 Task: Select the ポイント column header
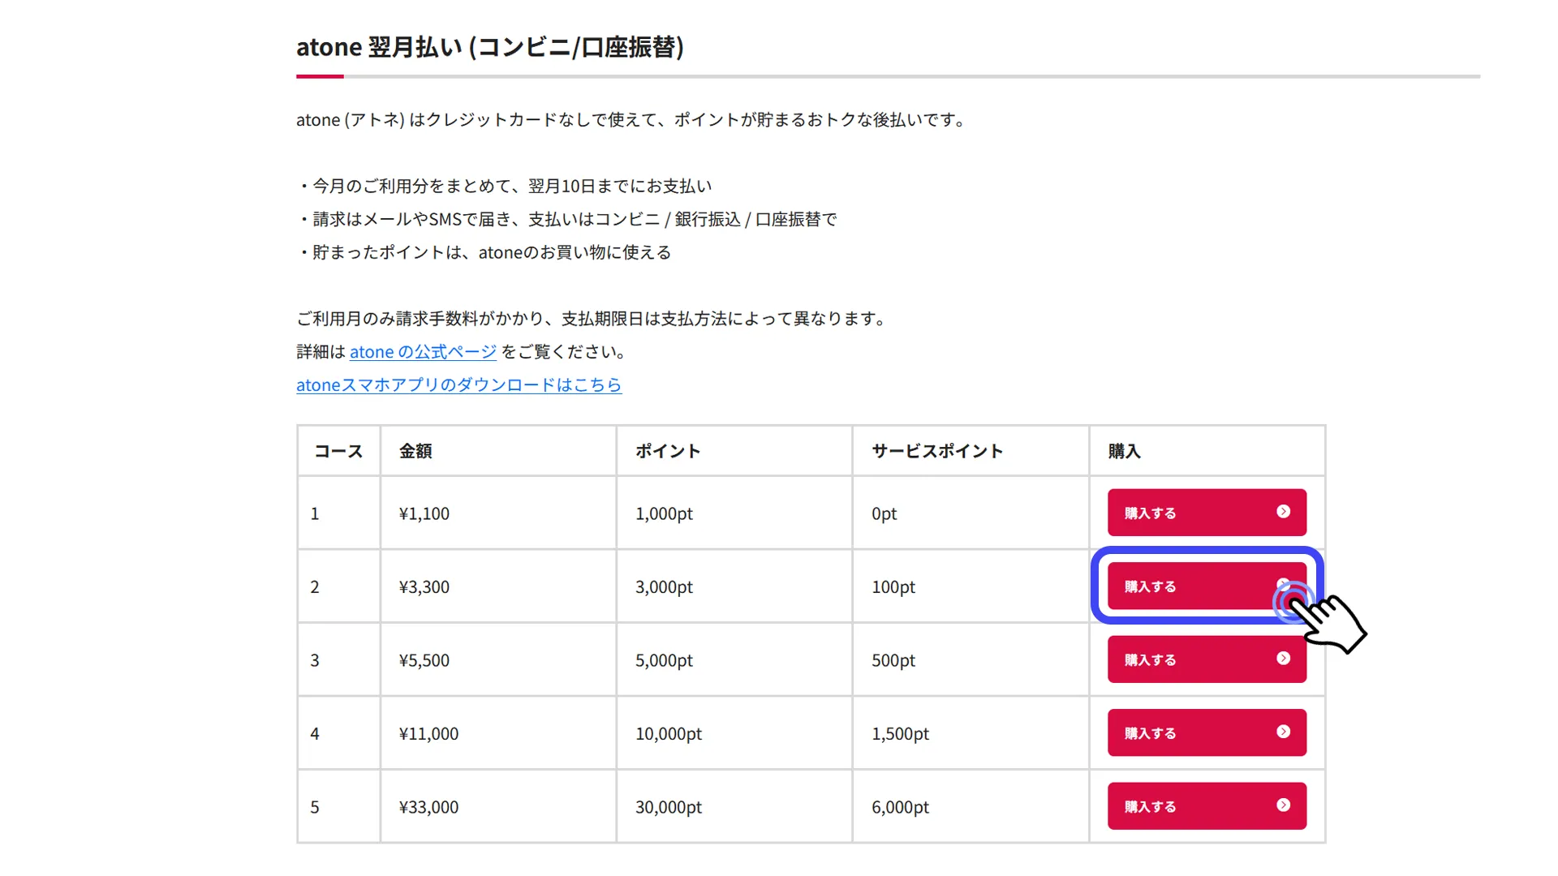[x=668, y=452]
